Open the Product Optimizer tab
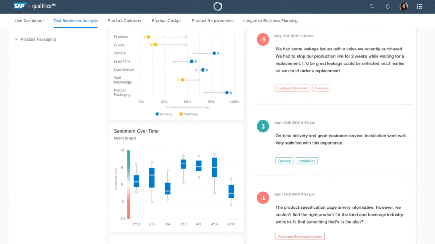This screenshot has width=435, height=244. (125, 21)
